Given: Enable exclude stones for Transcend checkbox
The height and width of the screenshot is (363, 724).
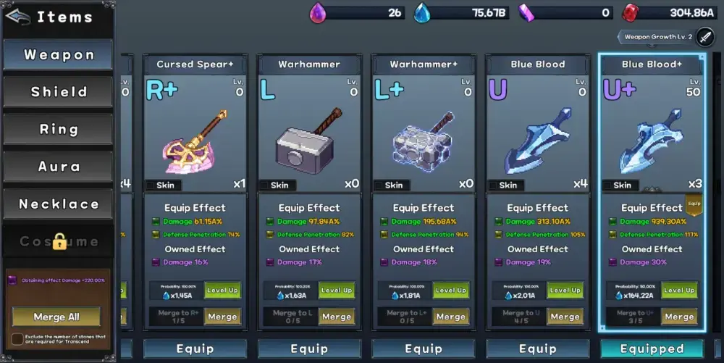Looking at the screenshot, I should pyautogui.click(x=17, y=339).
